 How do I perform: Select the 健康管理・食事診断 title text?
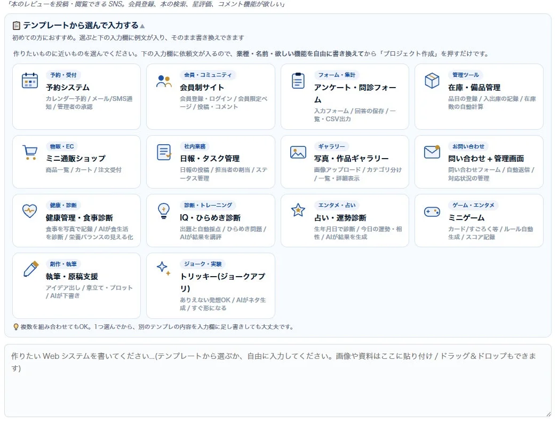click(79, 217)
